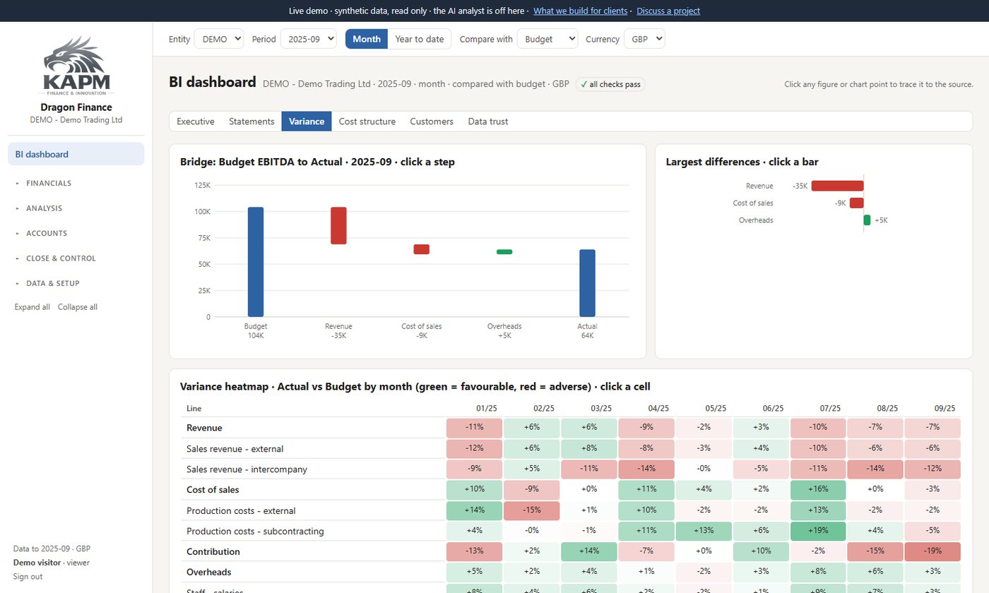
Task: Switch to the Customers tab
Action: [x=432, y=121]
